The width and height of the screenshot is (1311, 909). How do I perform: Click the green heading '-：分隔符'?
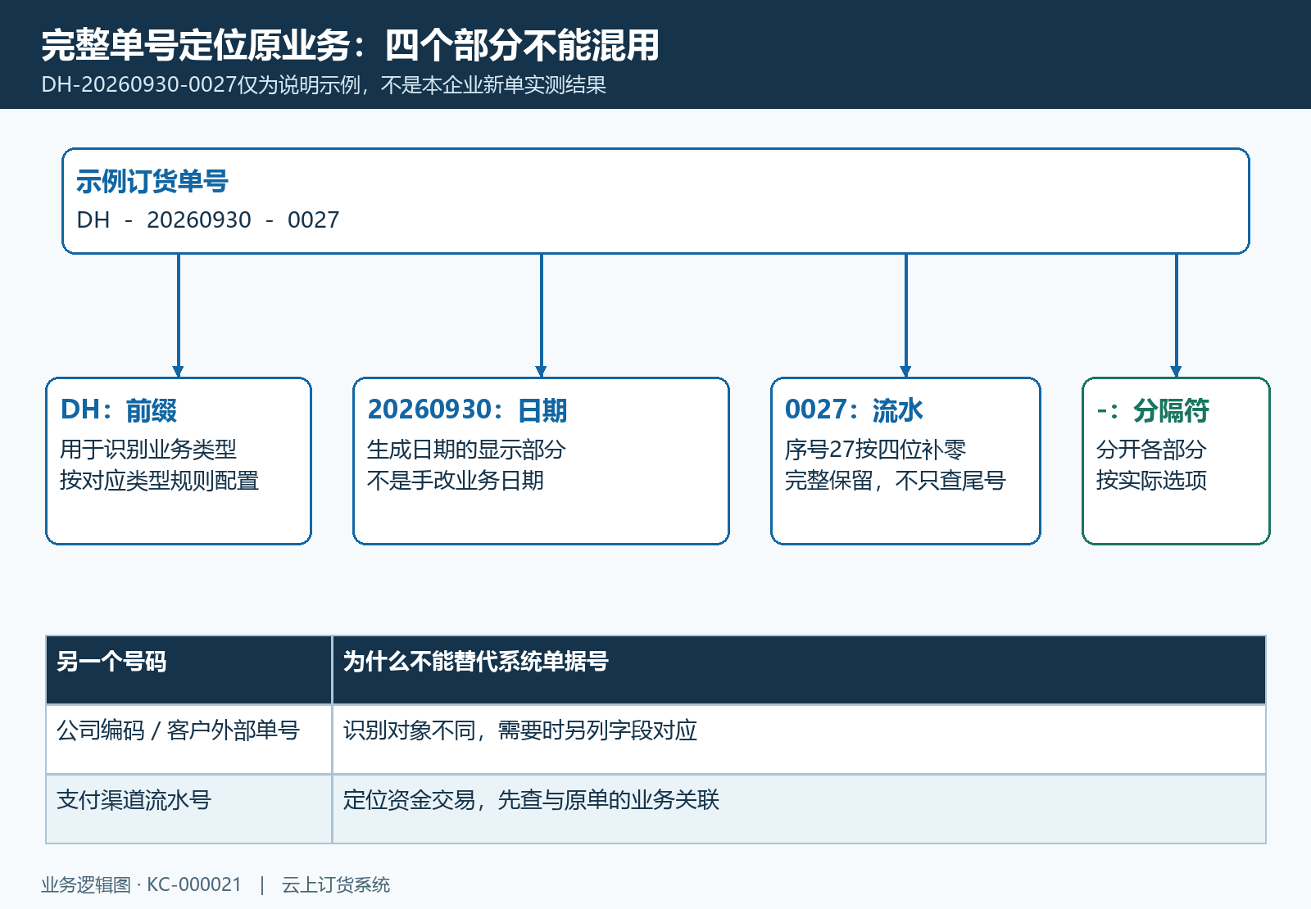[x=1153, y=409]
